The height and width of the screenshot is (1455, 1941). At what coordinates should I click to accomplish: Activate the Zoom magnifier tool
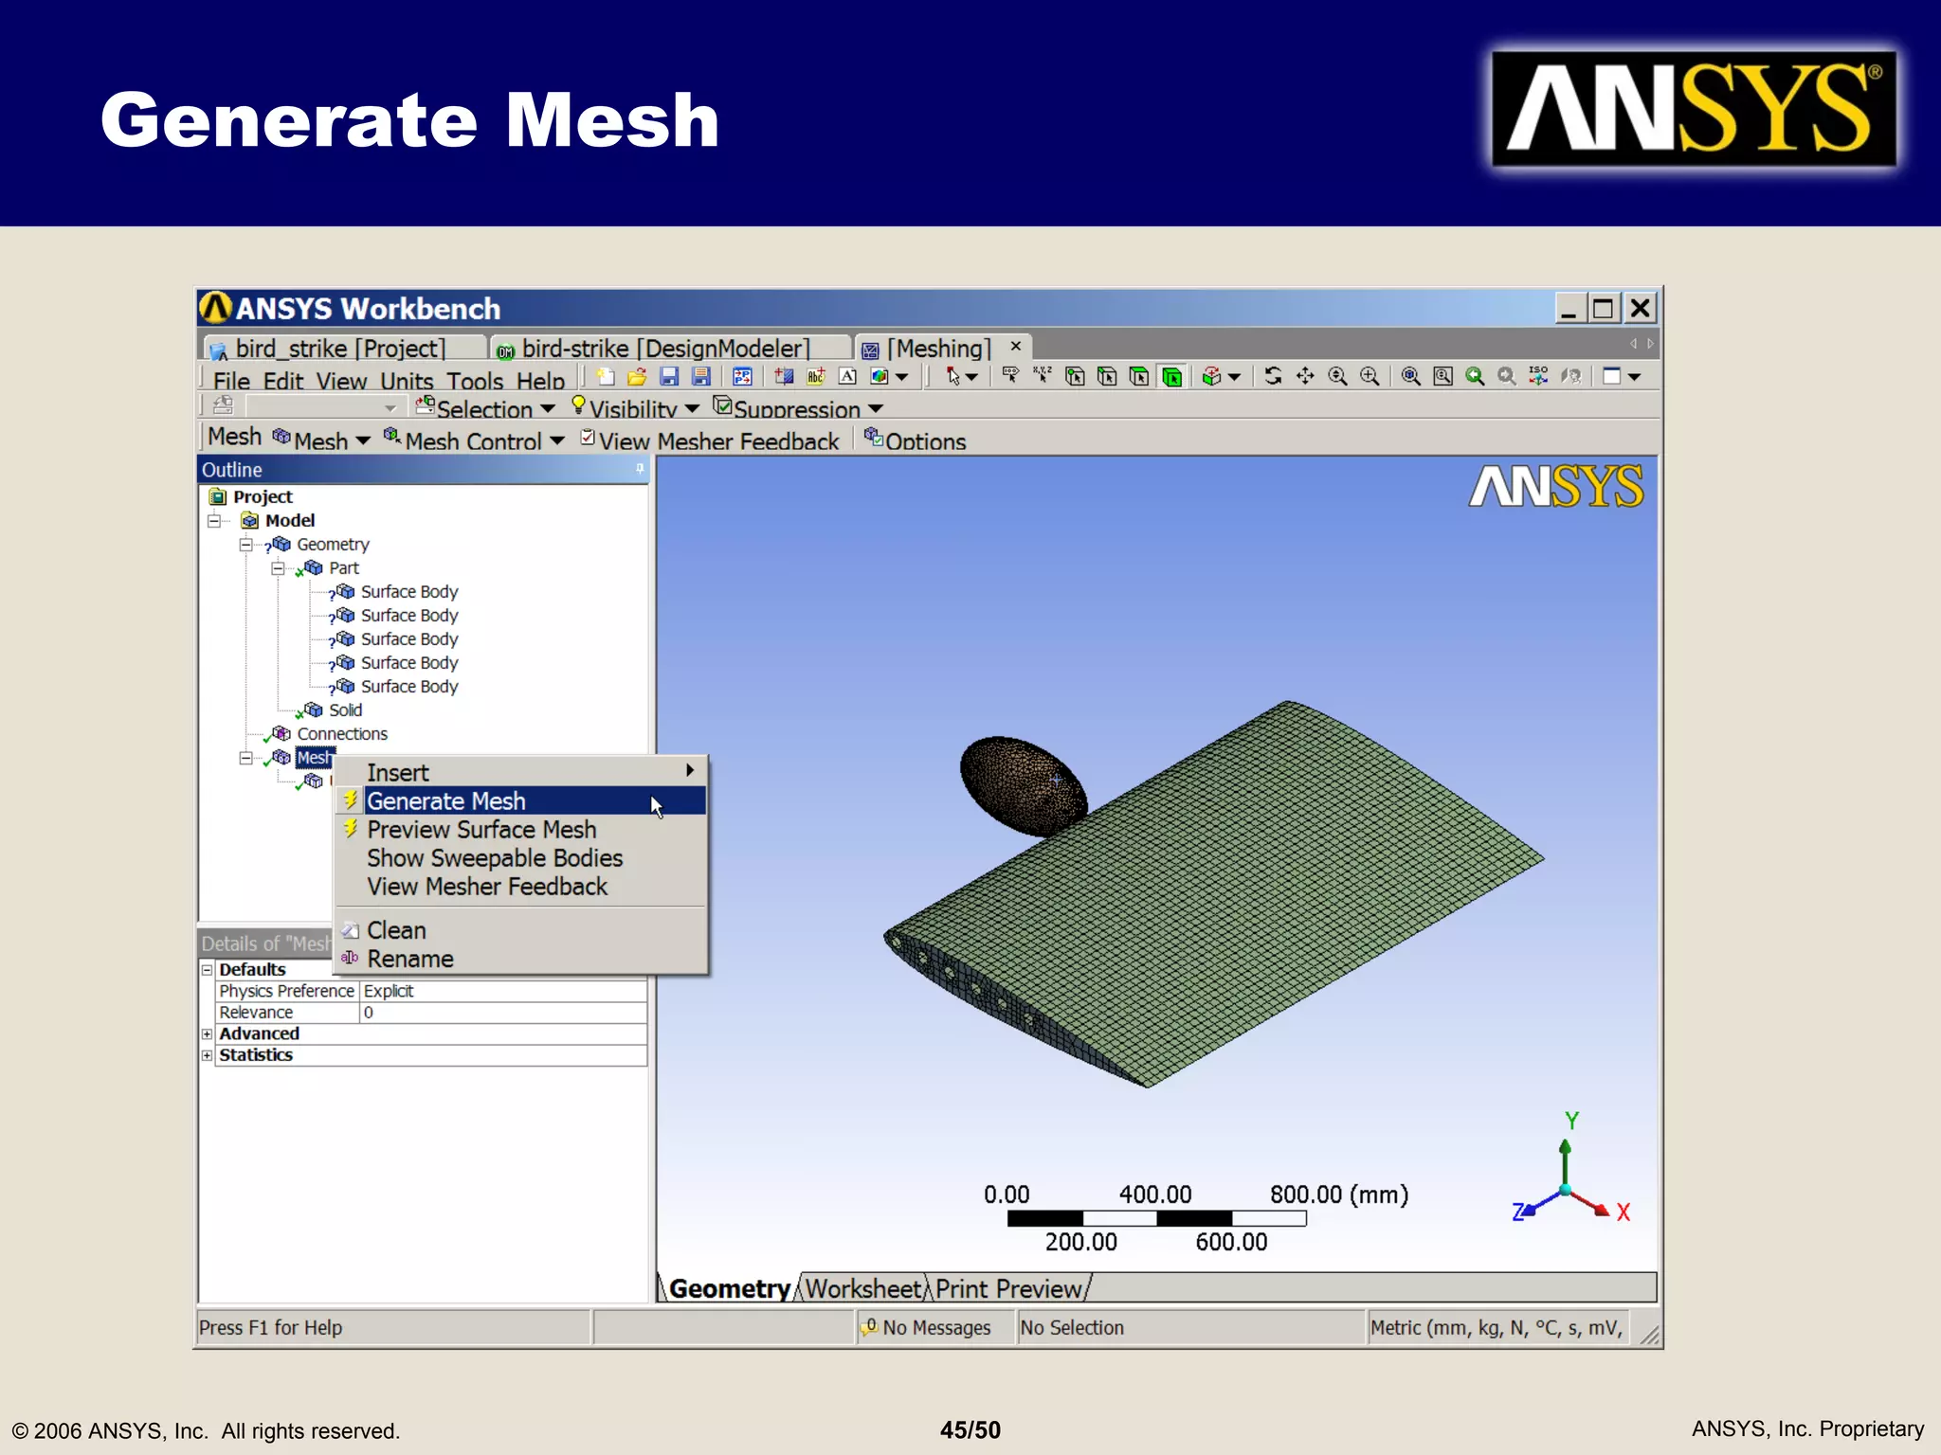1337,376
